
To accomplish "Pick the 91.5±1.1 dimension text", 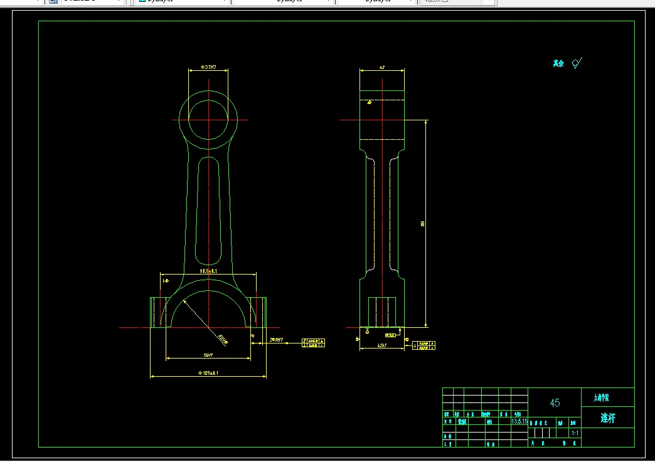I will tap(208, 271).
